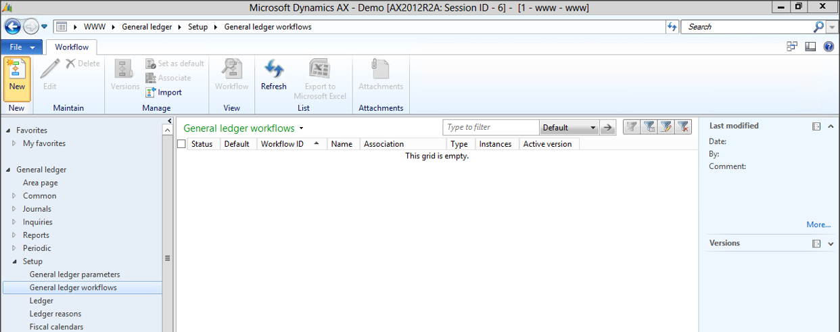
Task: Open General ledger parameters in navigation
Action: coord(74,275)
